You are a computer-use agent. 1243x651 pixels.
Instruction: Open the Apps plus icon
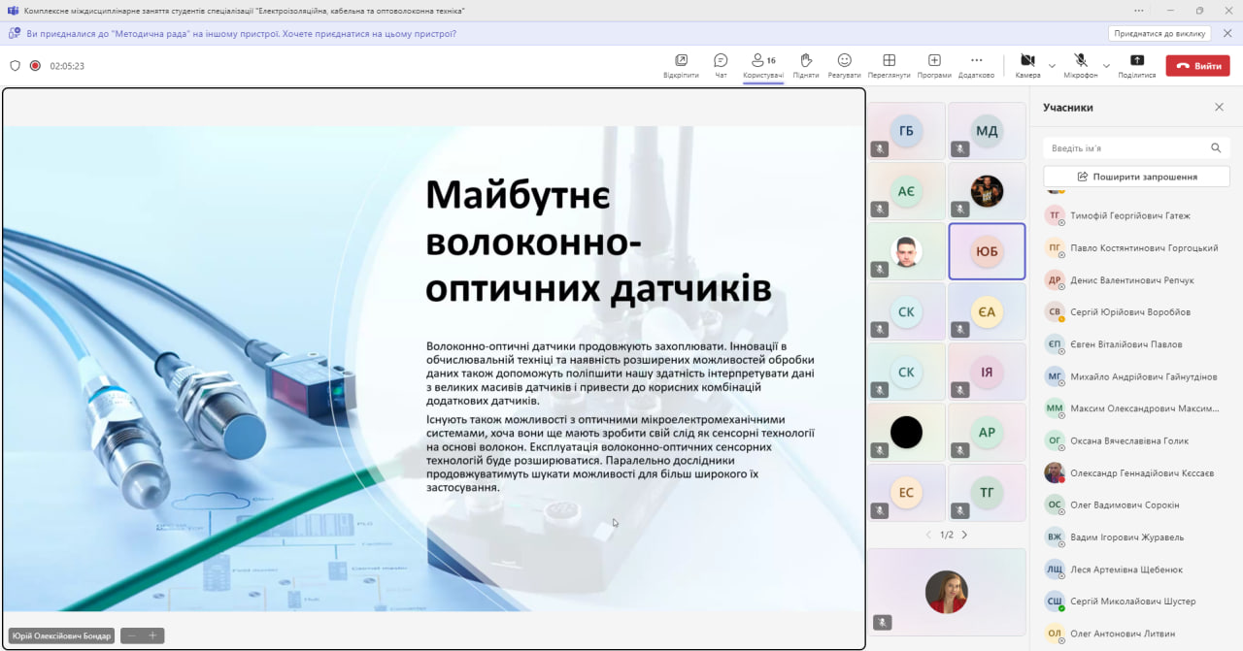point(934,61)
